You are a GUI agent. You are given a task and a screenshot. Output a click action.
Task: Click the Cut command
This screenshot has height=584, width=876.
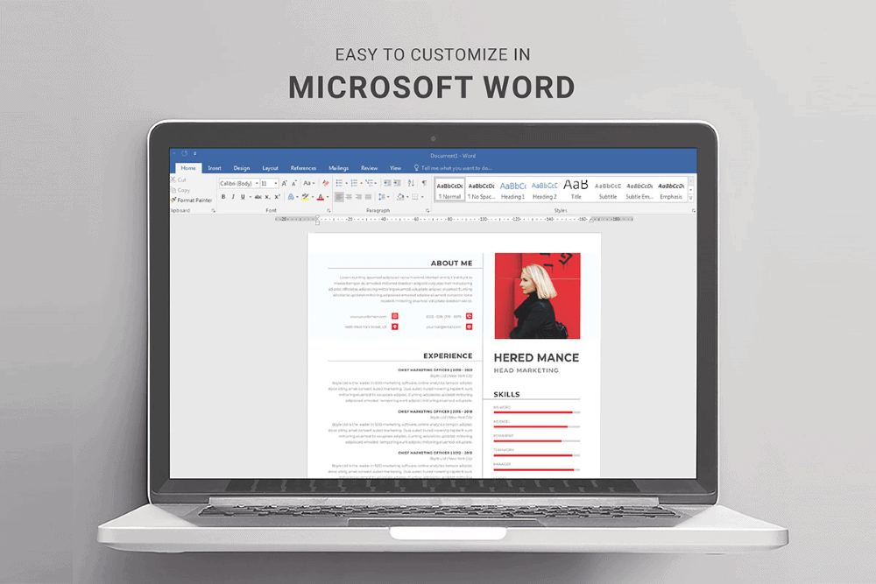(x=178, y=179)
